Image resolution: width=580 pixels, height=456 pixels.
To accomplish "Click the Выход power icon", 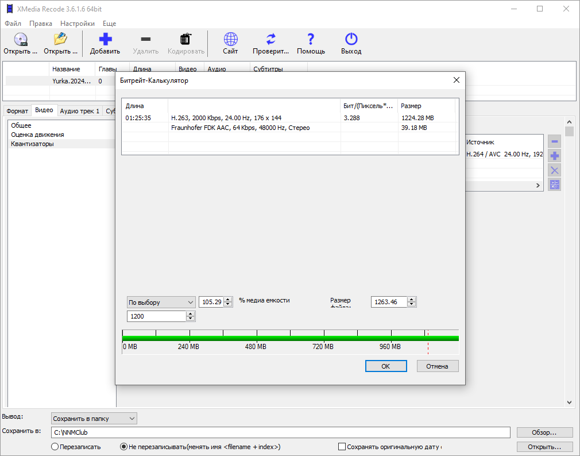I will pos(351,39).
